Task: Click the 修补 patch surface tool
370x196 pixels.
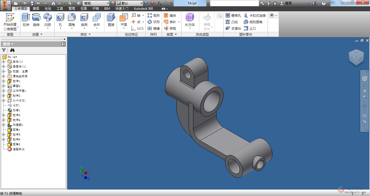Action: coord(170,22)
